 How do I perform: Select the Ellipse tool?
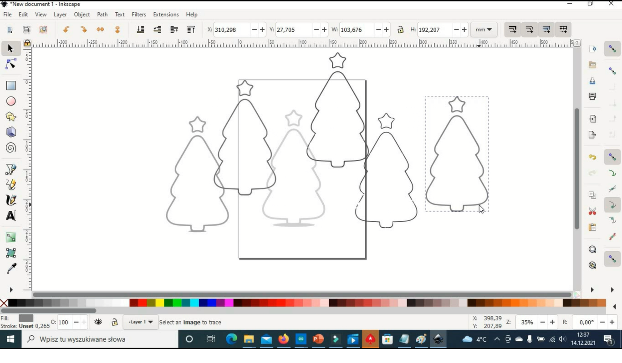pyautogui.click(x=11, y=101)
